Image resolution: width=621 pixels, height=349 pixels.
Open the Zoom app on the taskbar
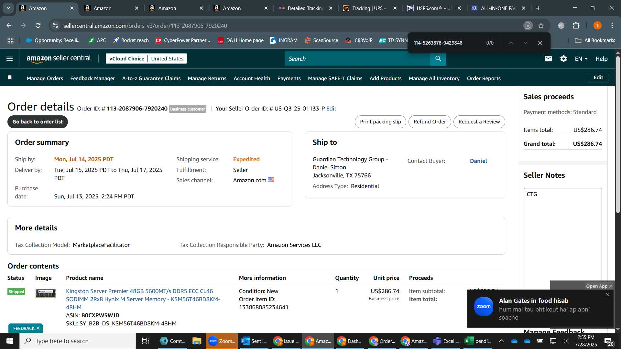coord(222,341)
